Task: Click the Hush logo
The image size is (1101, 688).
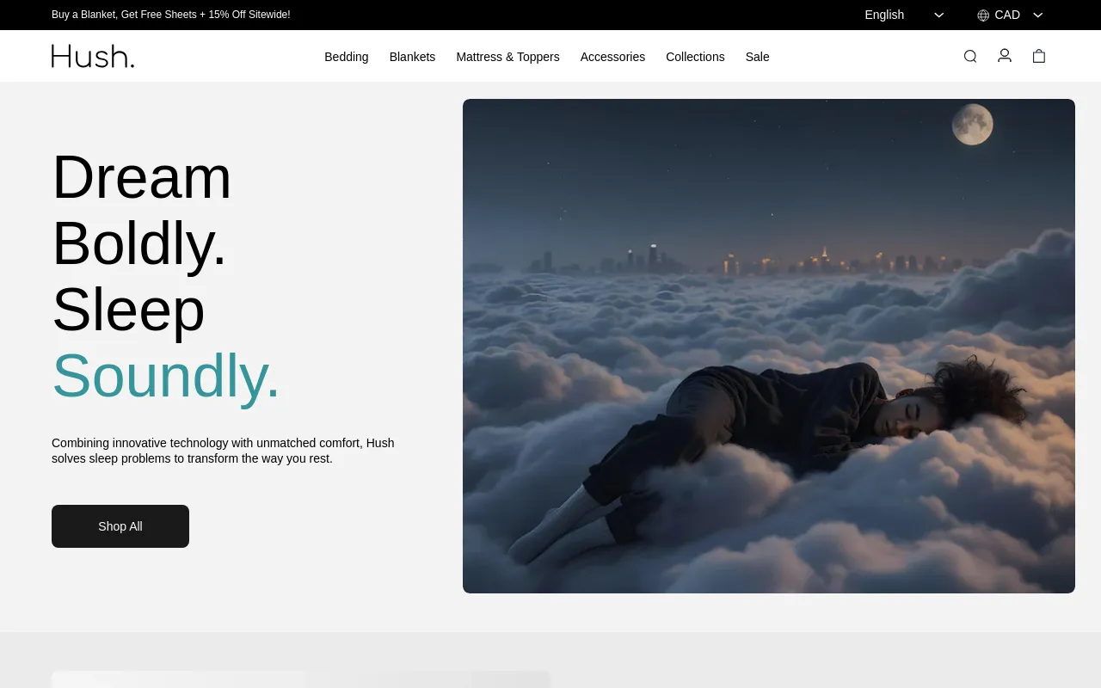Action: 93,57
